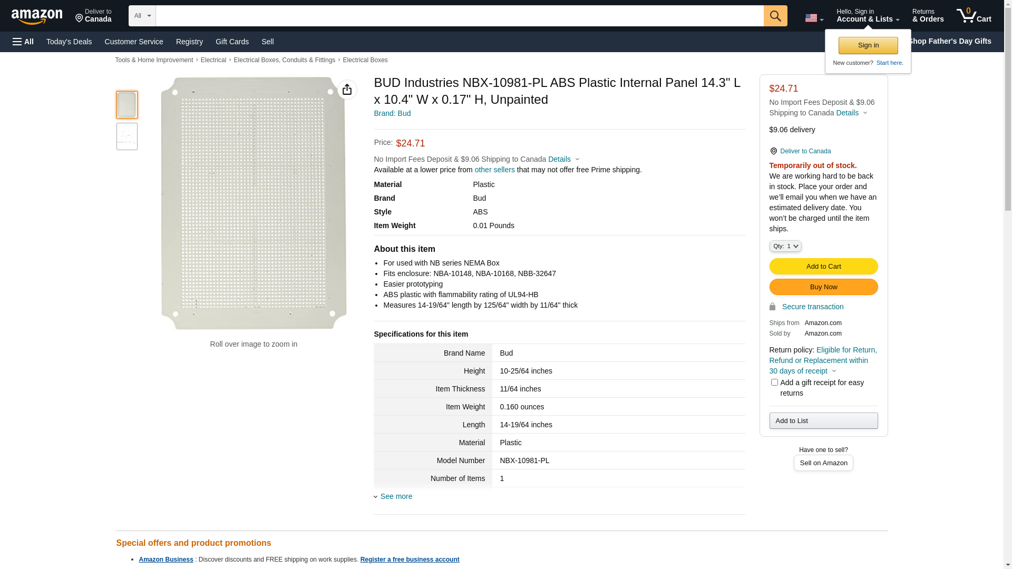Open the share icon on product image
The image size is (1012, 569).
click(347, 90)
